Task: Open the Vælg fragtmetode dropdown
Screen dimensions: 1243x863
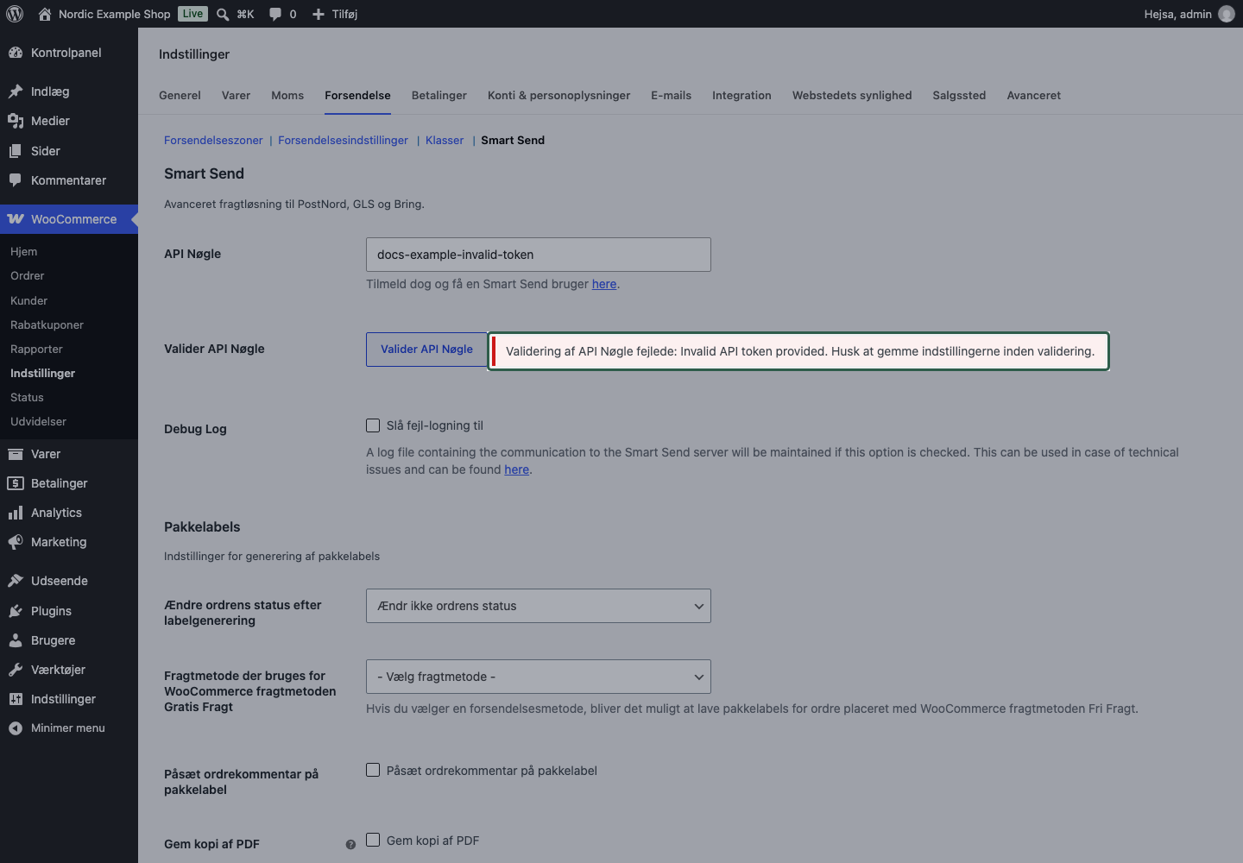Action: [x=539, y=677]
